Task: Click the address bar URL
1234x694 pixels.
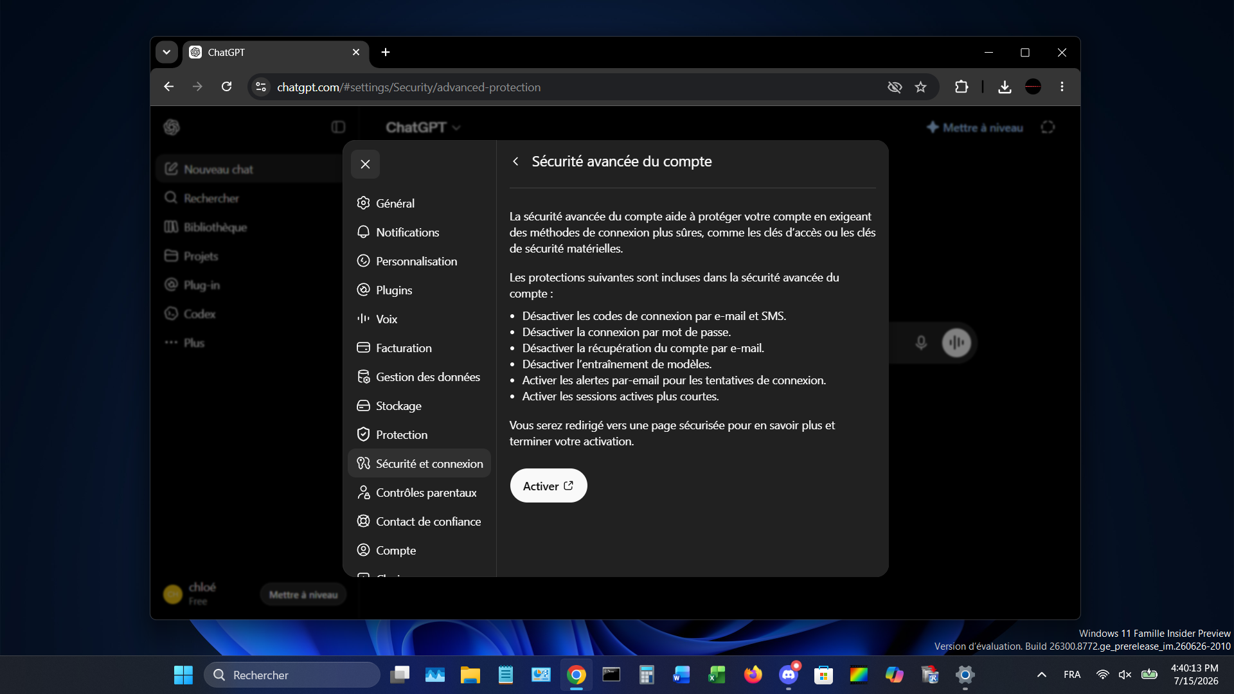Action: (409, 87)
